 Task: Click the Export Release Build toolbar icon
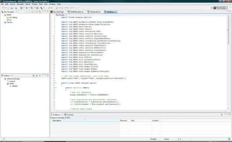37,8
